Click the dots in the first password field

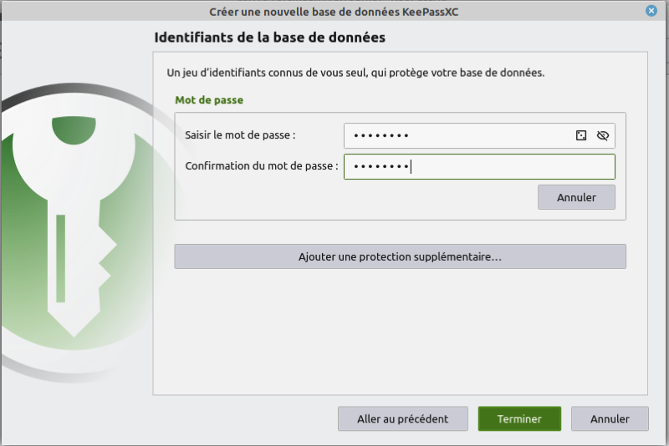pos(380,135)
